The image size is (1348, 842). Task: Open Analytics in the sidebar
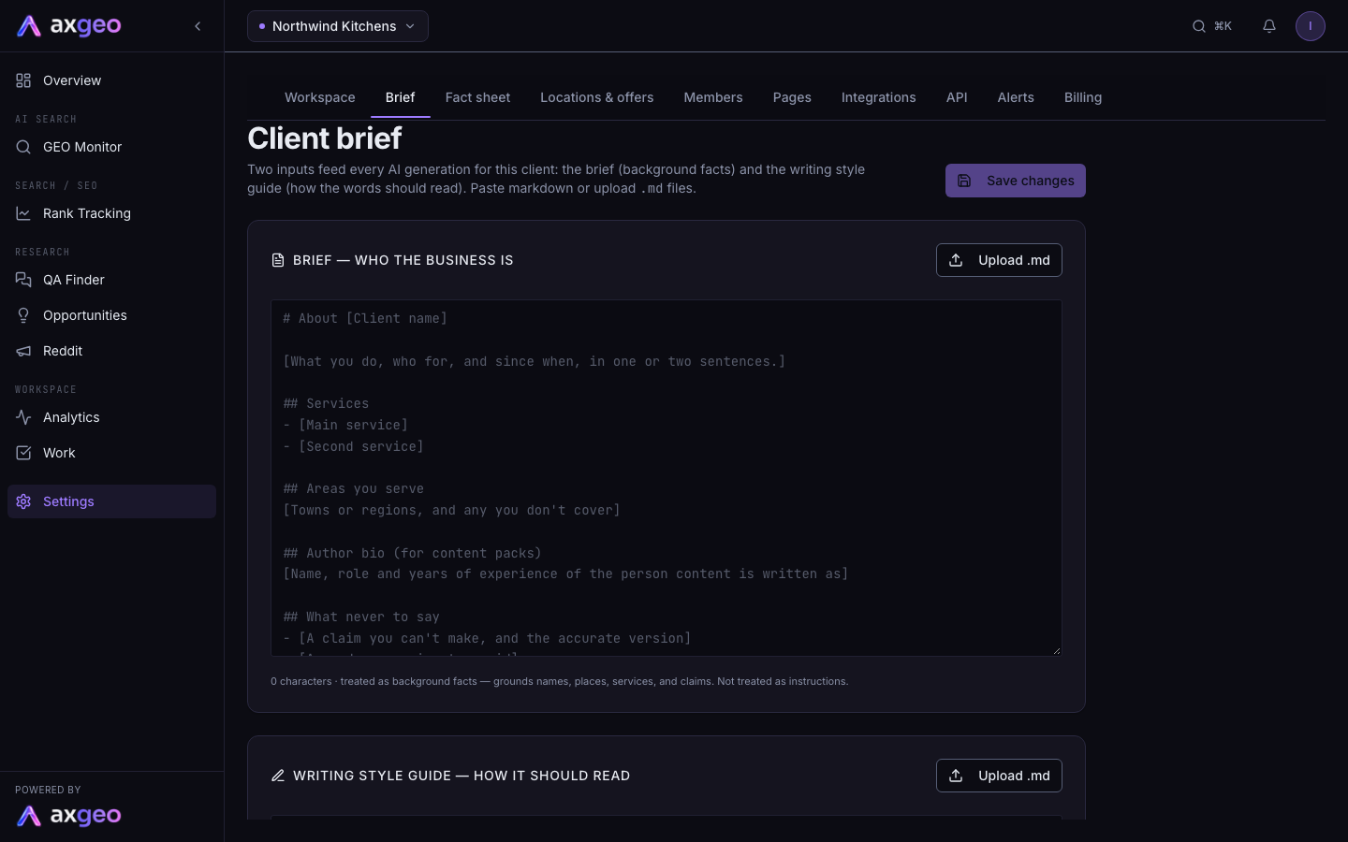(111, 417)
